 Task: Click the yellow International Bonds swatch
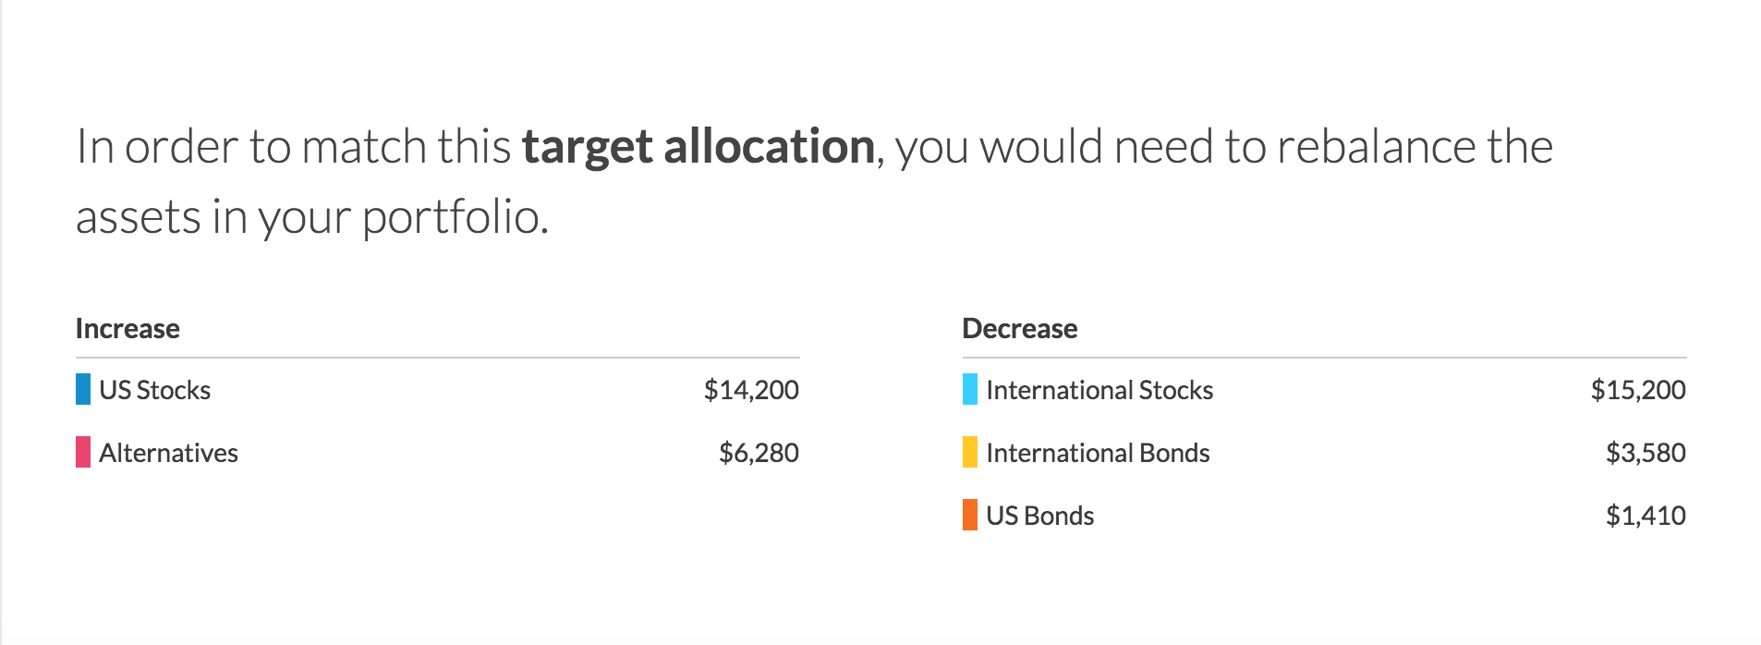tap(969, 452)
